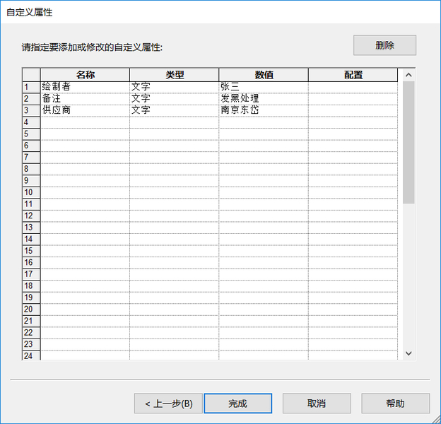441x424 pixels.
Task: Click the empty 名称 cell in row 4
Action: tap(86, 122)
